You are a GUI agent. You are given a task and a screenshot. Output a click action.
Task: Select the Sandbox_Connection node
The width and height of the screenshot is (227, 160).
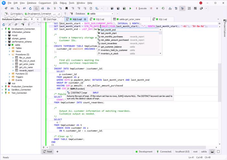click(21, 90)
